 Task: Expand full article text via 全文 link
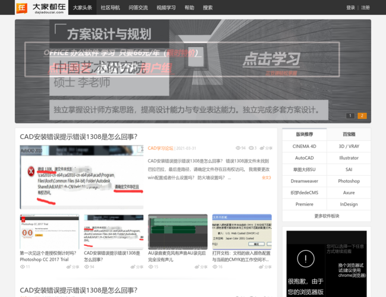click(266, 177)
